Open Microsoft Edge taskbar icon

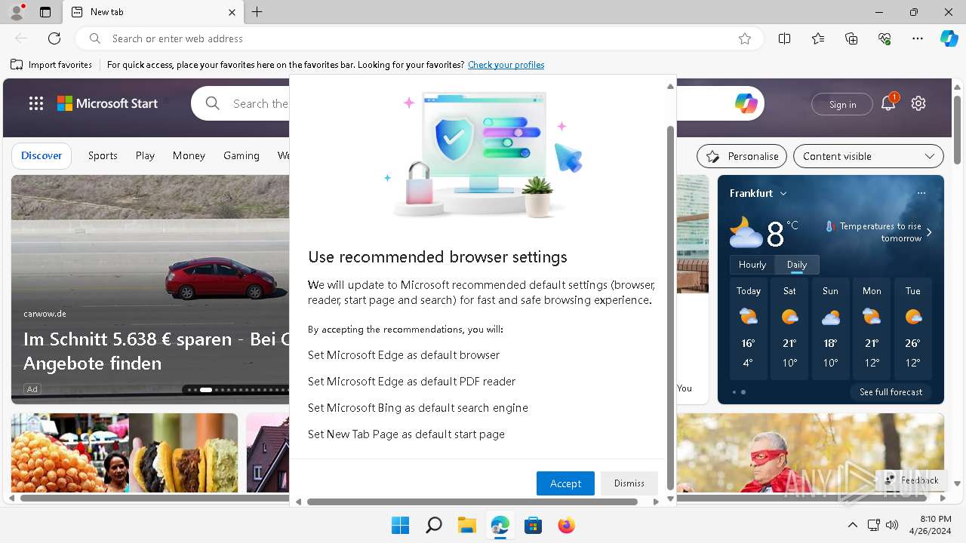[x=500, y=525]
